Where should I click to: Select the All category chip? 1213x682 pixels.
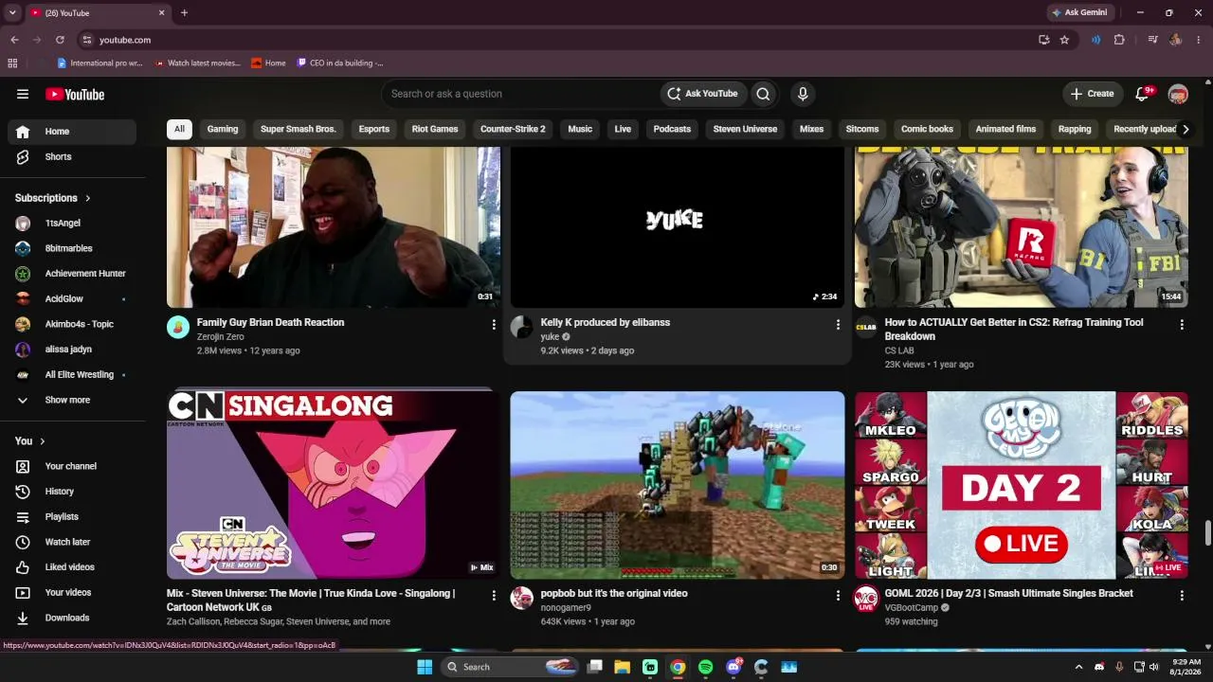(179, 129)
